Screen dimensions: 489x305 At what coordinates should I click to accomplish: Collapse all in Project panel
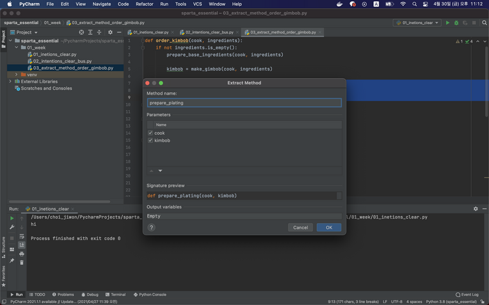(x=99, y=32)
